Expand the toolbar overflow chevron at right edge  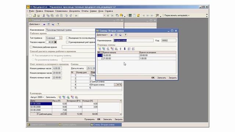[x=207, y=15]
